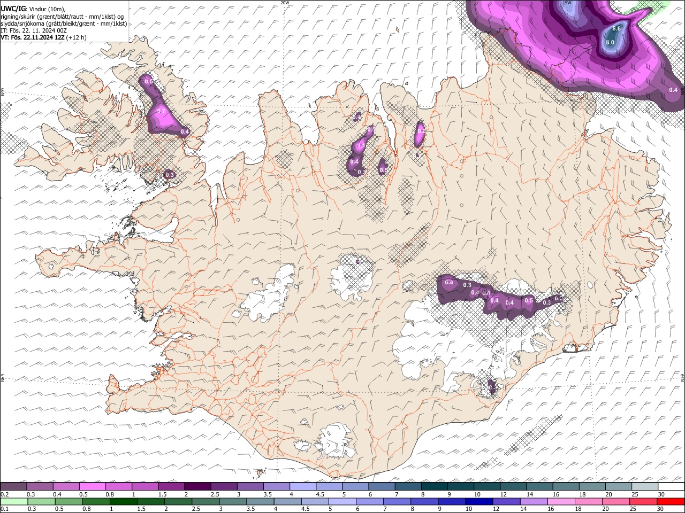
Task: Click the '2.5' label under the rain legend
Action: [x=196, y=509]
